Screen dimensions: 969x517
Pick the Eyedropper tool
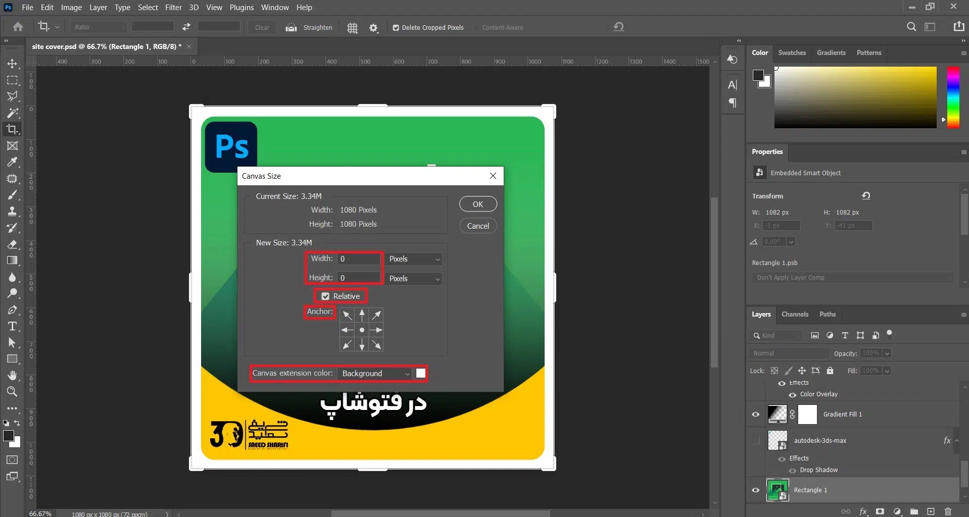[x=12, y=162]
